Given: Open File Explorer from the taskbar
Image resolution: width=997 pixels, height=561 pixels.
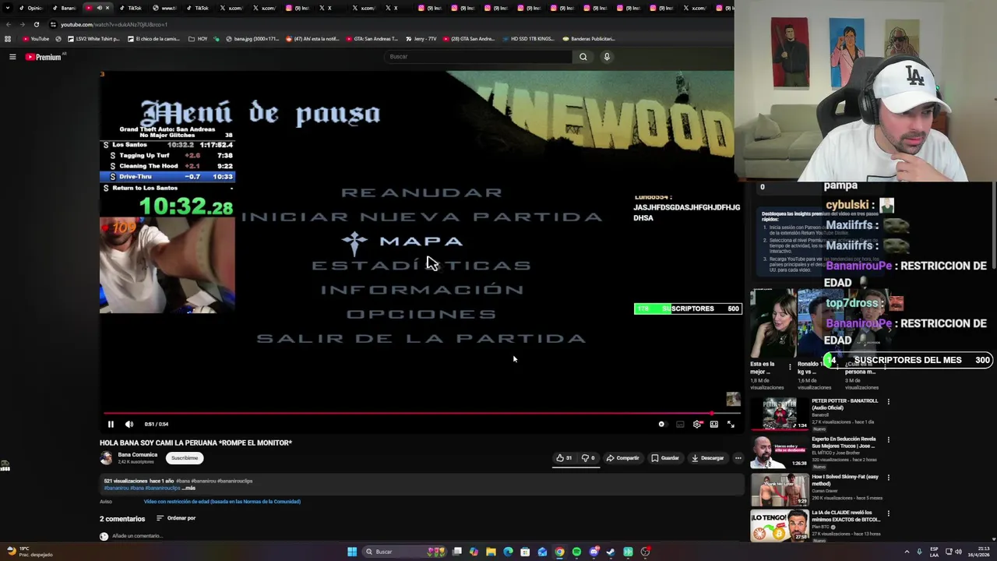Looking at the screenshot, I should click(491, 552).
